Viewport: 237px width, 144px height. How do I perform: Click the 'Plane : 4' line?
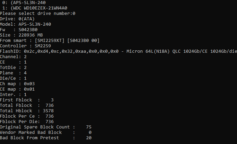[x=14, y=73]
